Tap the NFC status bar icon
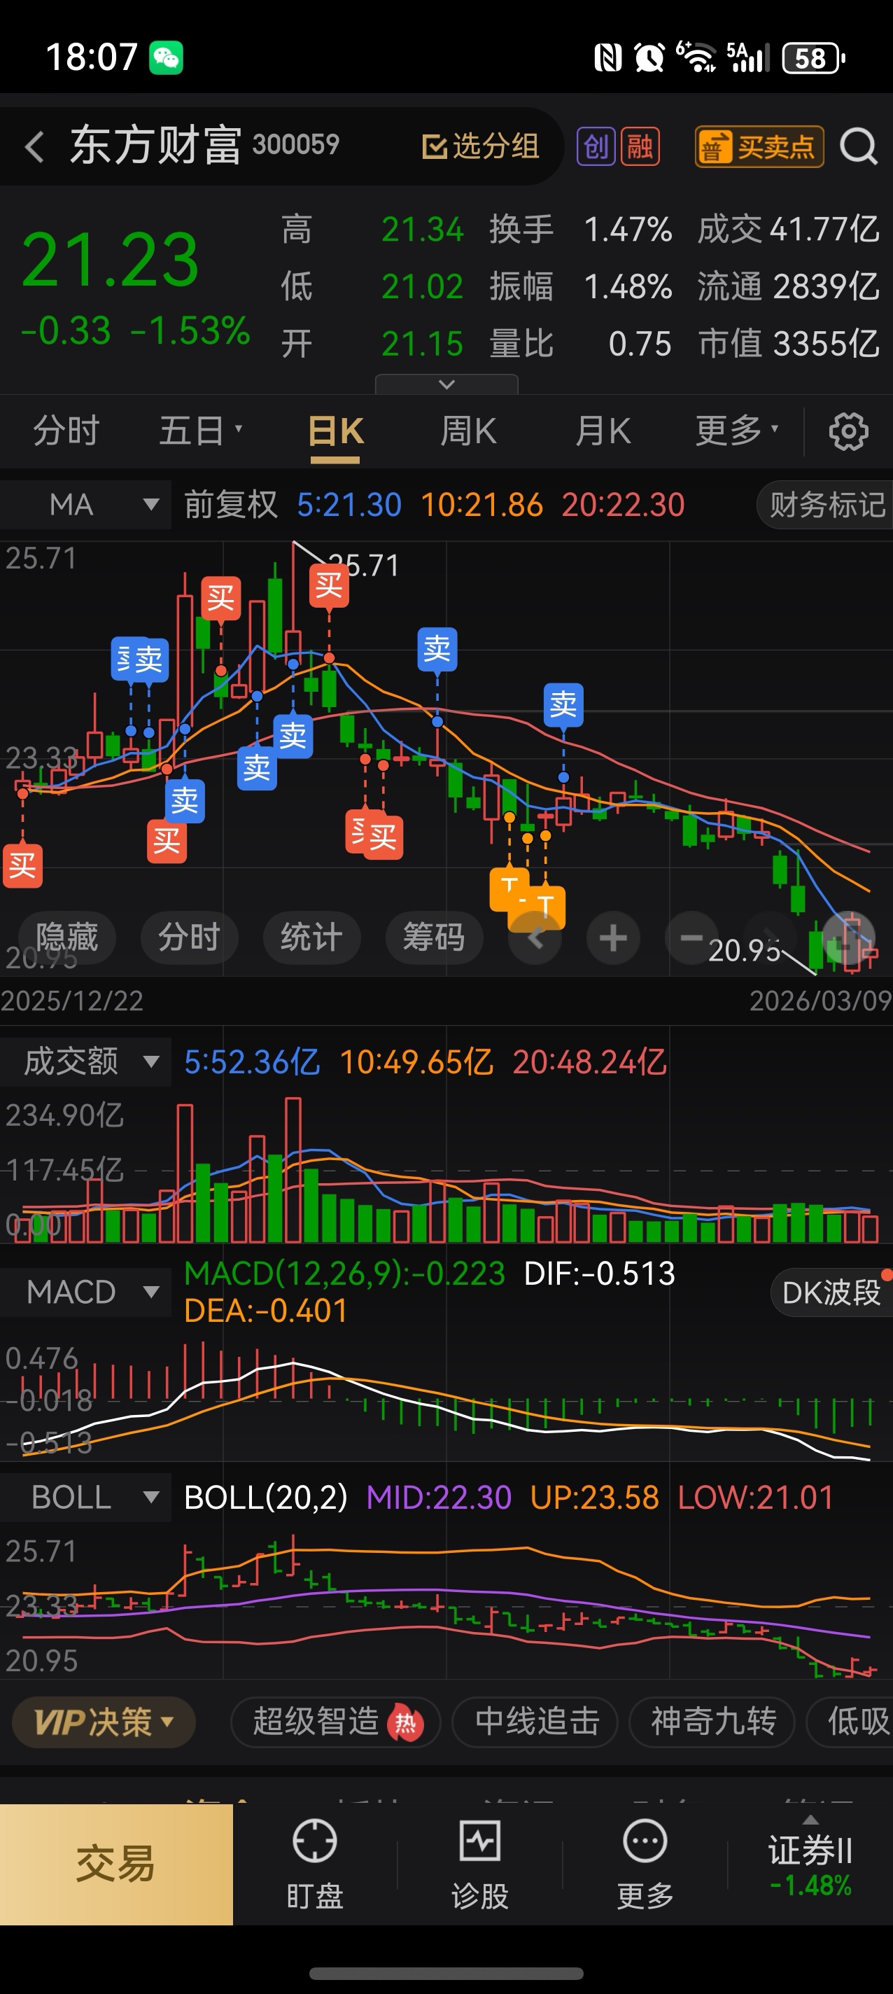This screenshot has width=893, height=1994. point(607,58)
